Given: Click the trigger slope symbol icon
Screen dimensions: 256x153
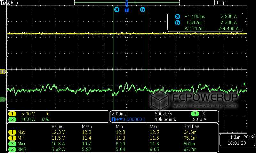Looking at the screenshot, I should click(204, 114).
